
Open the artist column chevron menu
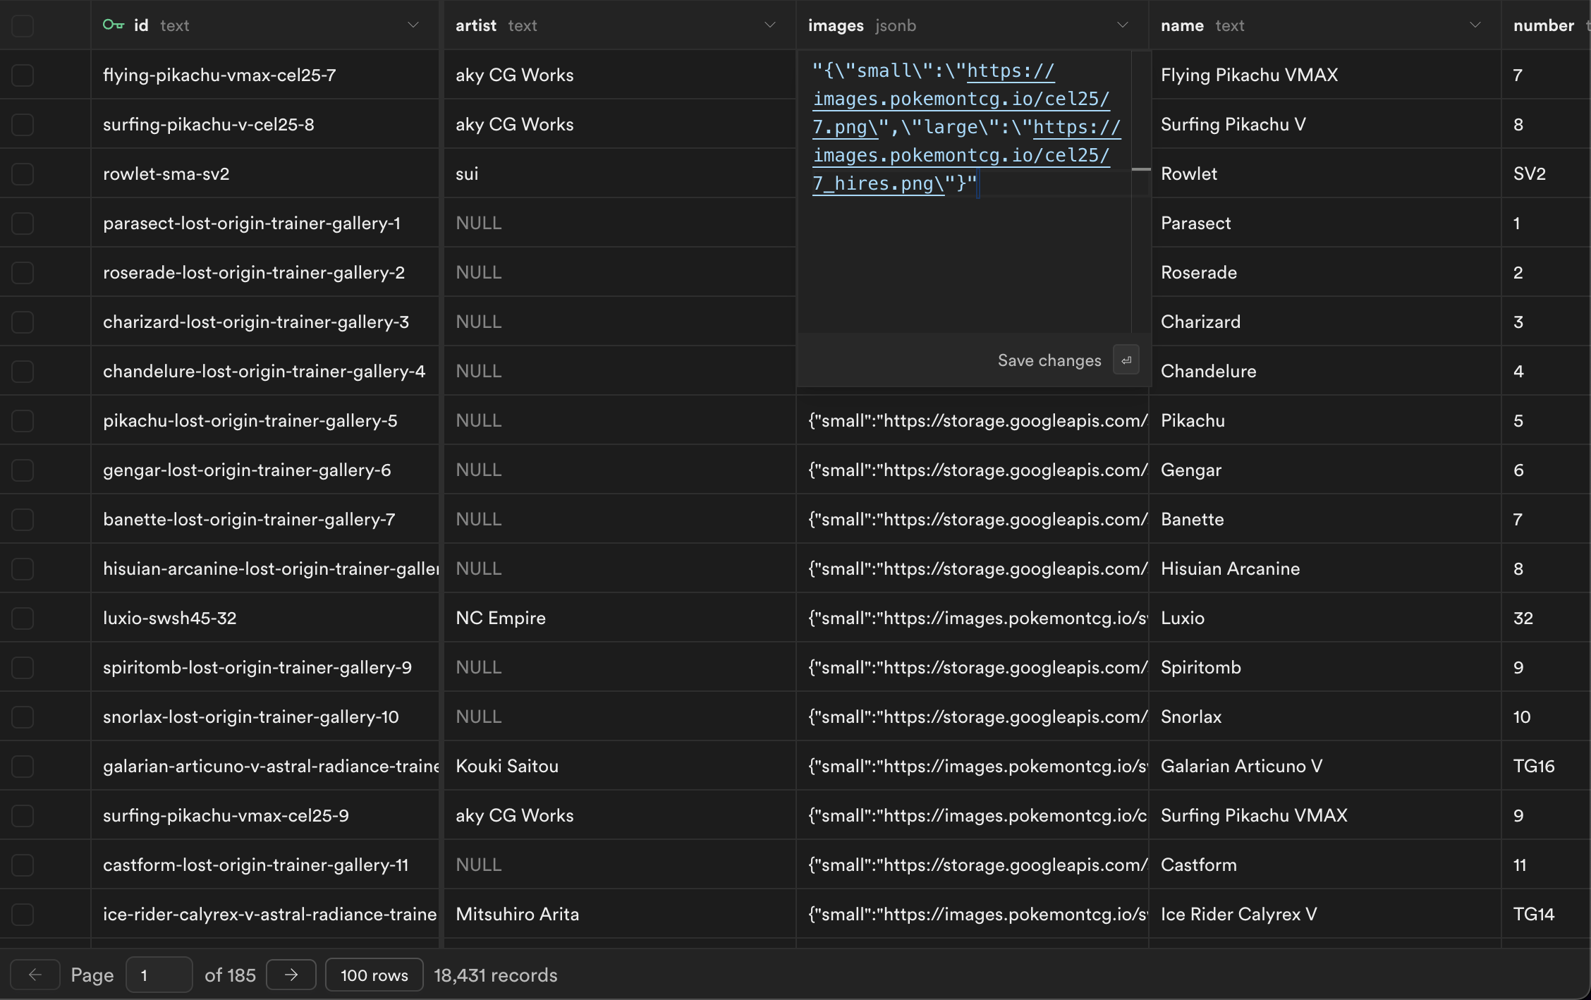tap(770, 25)
